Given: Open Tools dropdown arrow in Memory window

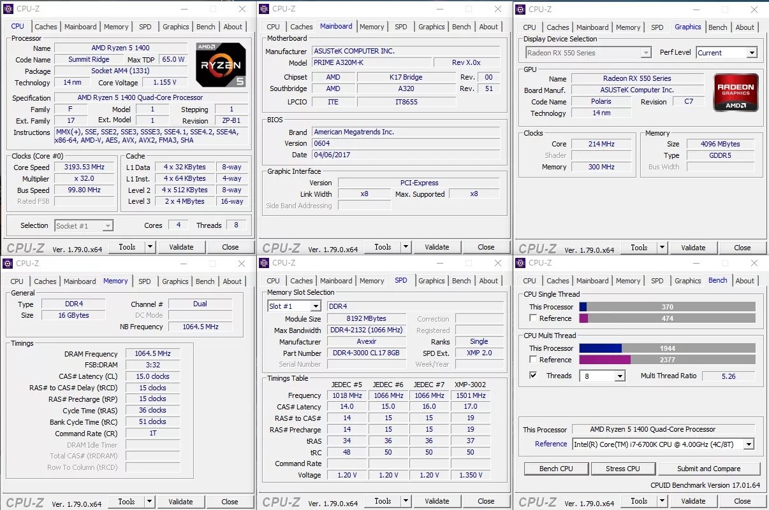Looking at the screenshot, I should click(150, 502).
